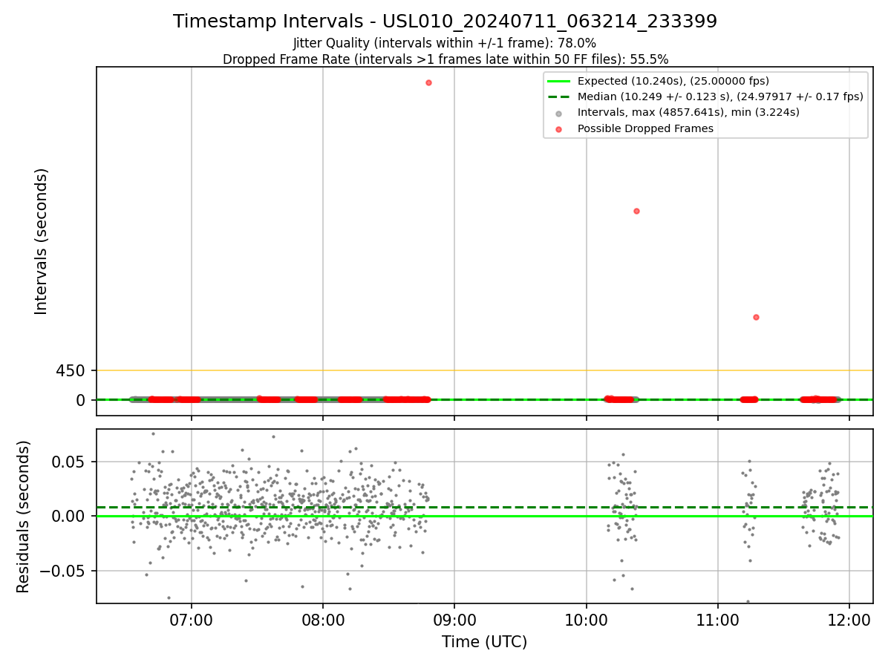Click the '11:00' time axis tick label
The image size is (891, 668).
[x=718, y=619]
